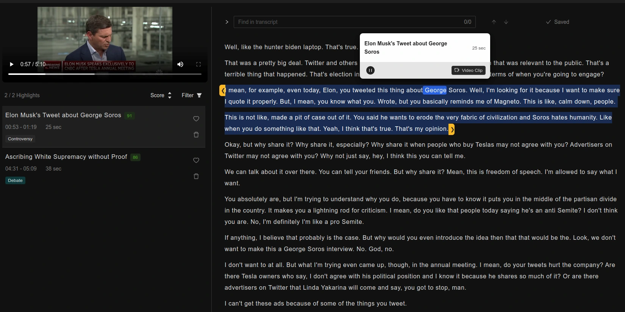Favorite the Ascribing White Supremacy highlight

click(196, 160)
